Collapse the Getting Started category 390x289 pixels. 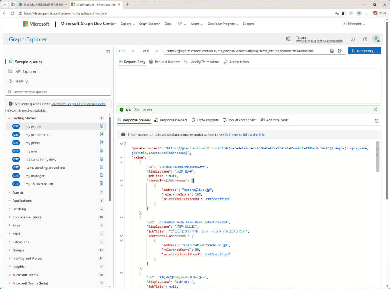click(9, 118)
